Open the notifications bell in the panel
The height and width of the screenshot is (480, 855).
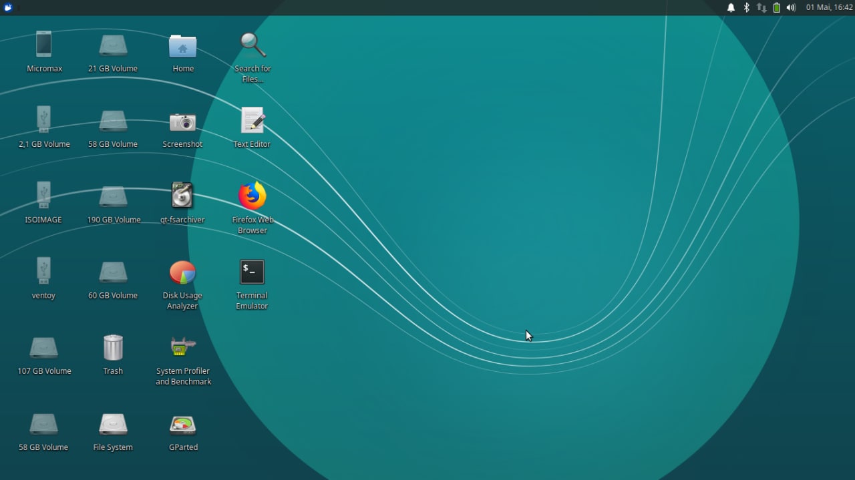(x=731, y=7)
